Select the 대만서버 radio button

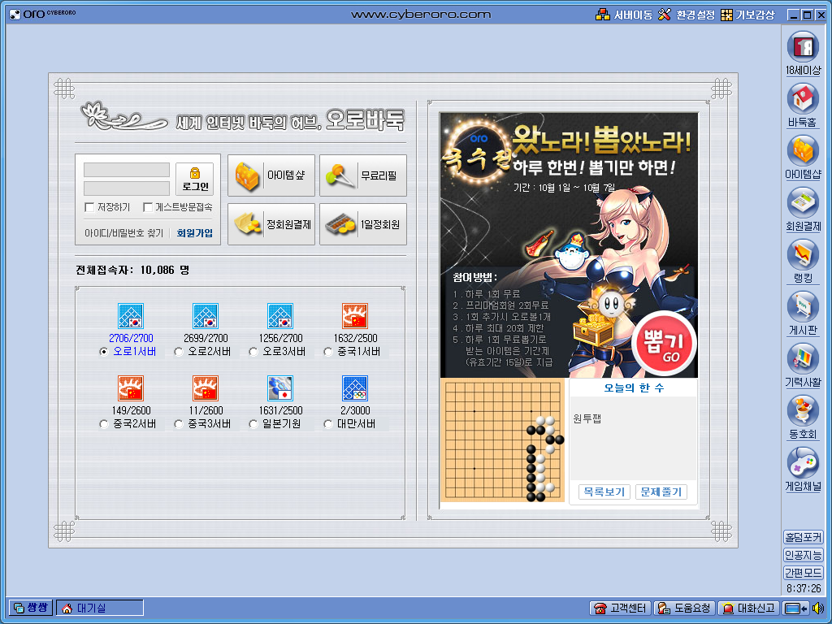328,424
